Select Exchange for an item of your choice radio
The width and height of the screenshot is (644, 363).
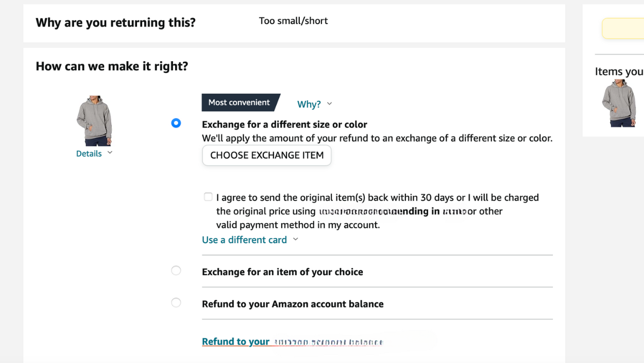point(176,271)
